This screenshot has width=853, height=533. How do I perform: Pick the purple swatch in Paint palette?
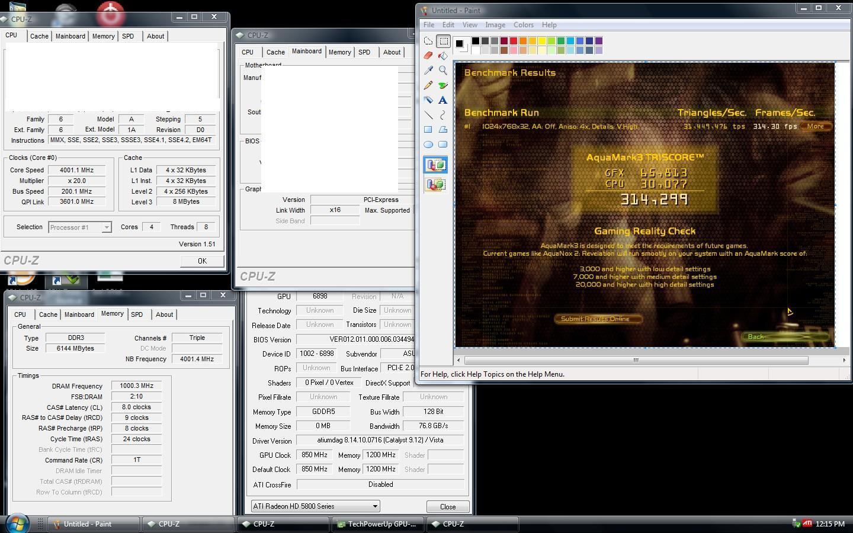pyautogui.click(x=599, y=41)
